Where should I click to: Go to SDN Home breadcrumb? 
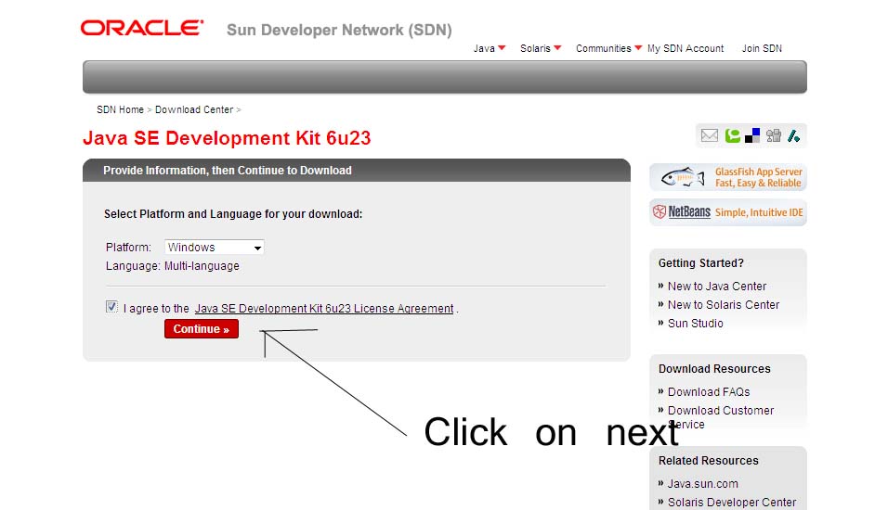pos(120,109)
